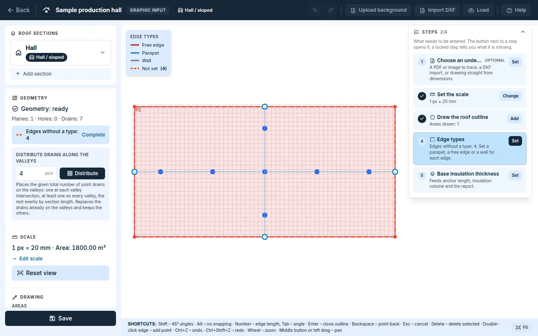Viewport: 538px width, 336px height.
Task: Click the drains count input field
Action: [x=36, y=173]
